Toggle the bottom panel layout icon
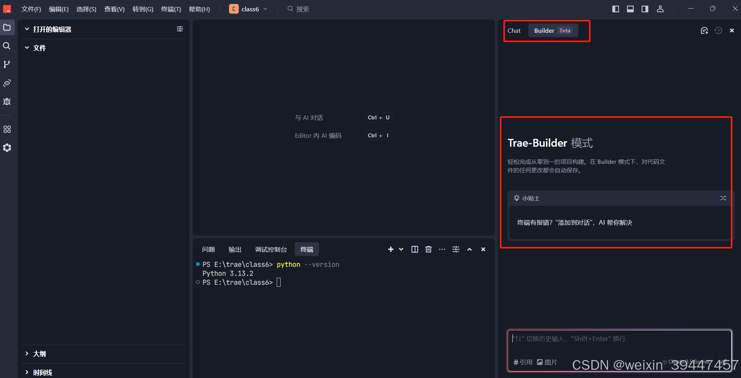 (x=630, y=9)
